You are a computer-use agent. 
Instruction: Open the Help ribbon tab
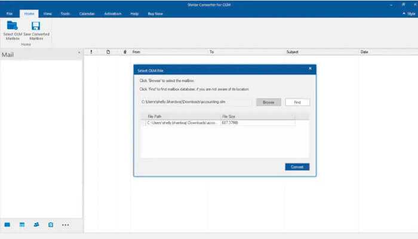(134, 14)
